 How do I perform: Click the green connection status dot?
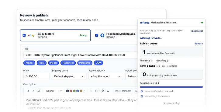202,23
